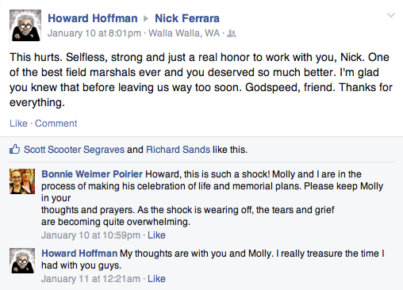Like Bonnie Weimer Poirier's comment
This screenshot has height=290, width=403.
156,235
